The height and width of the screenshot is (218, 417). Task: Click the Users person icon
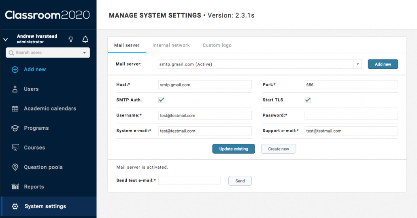15,89
